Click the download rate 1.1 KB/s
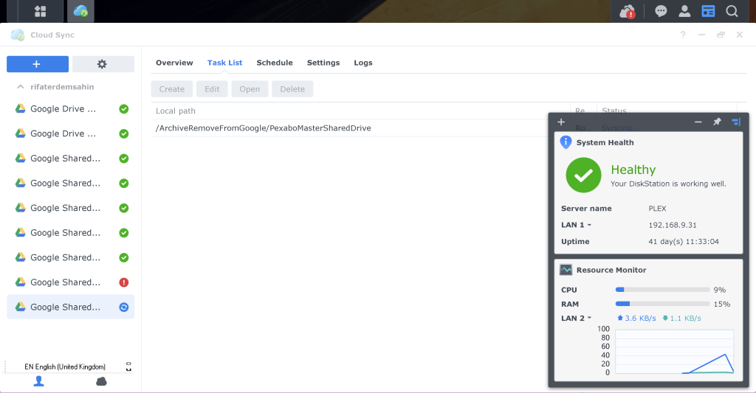756x393 pixels. (681, 319)
